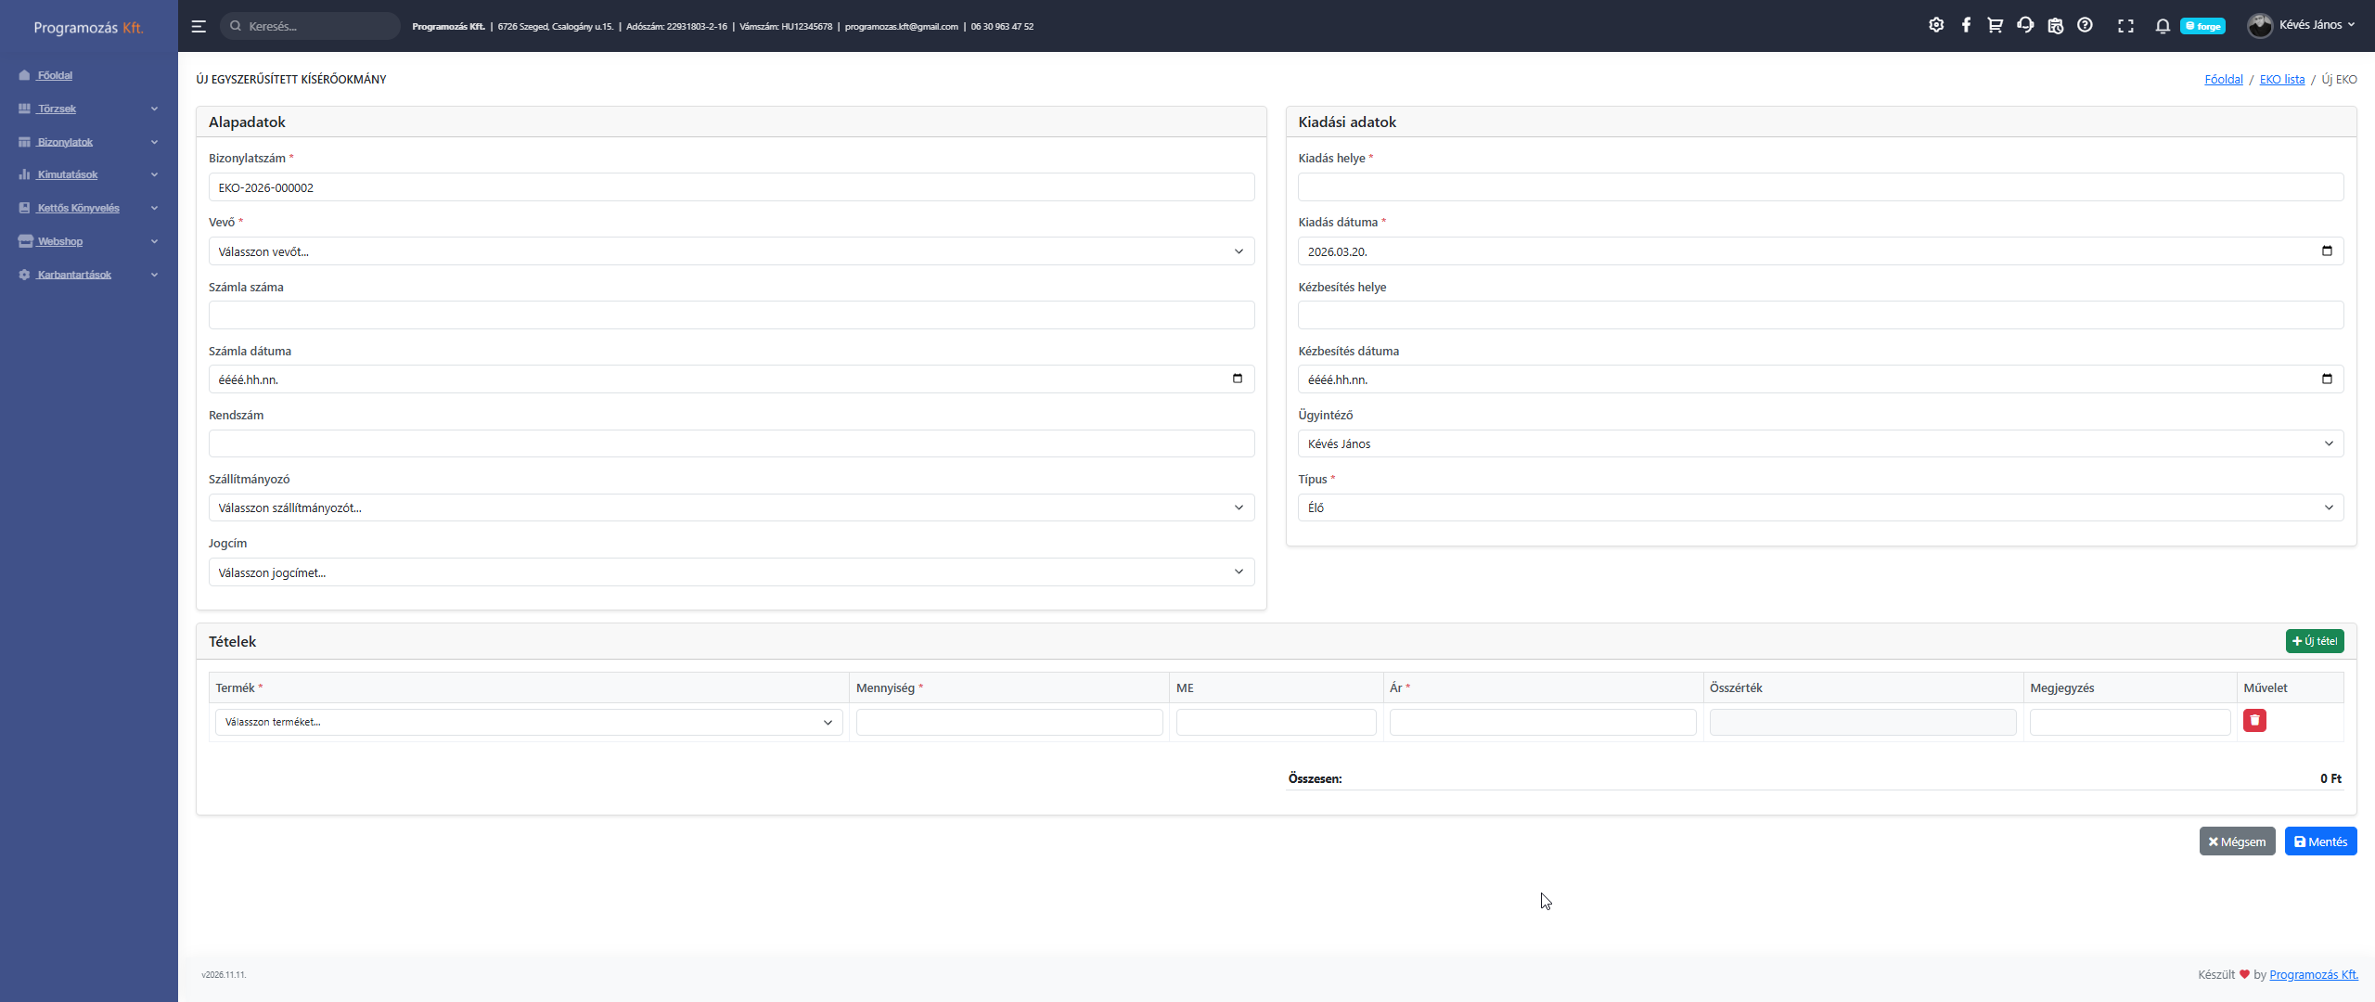The height and width of the screenshot is (1002, 2375).
Task: Open the Vevő customer dropdown
Action: coord(731,251)
